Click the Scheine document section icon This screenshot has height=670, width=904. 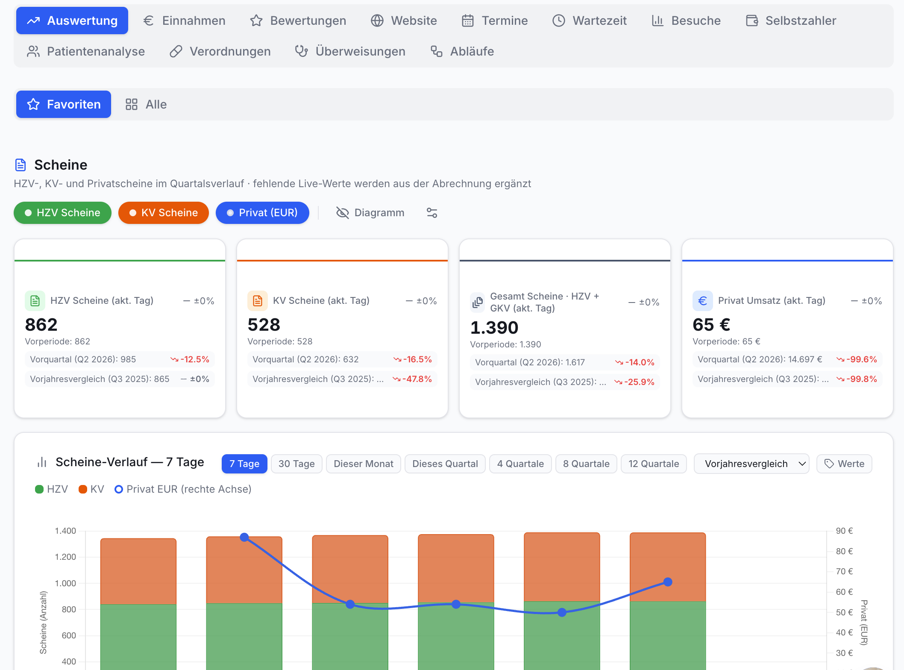click(x=21, y=165)
